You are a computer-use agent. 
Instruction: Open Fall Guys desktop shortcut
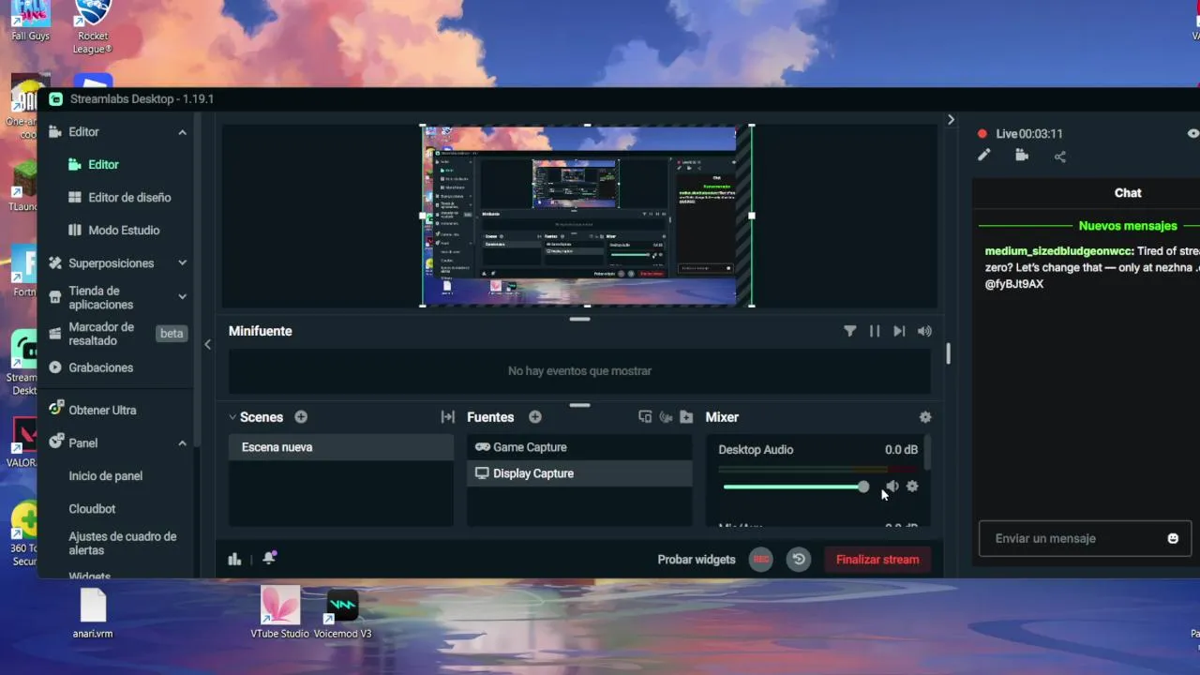pos(30,21)
